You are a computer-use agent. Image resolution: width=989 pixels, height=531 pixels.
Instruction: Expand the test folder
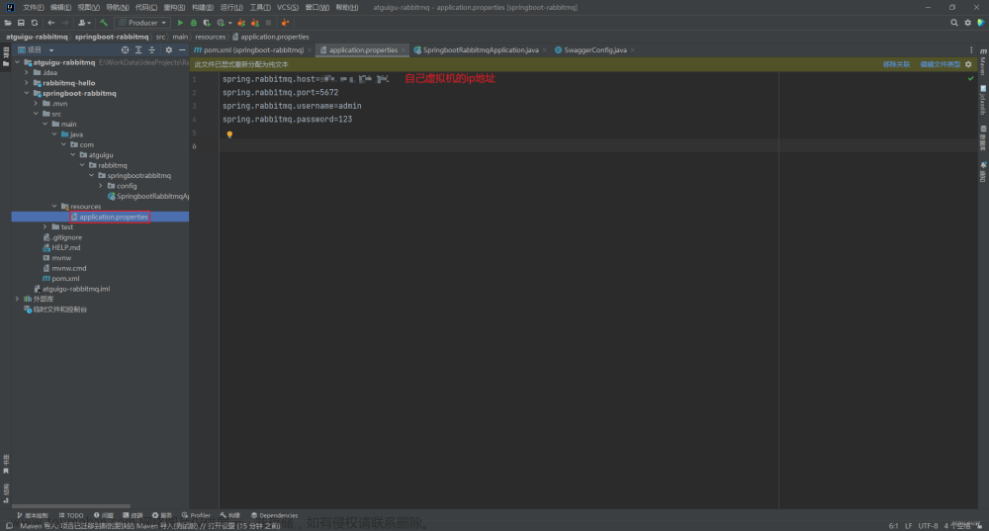coord(45,227)
